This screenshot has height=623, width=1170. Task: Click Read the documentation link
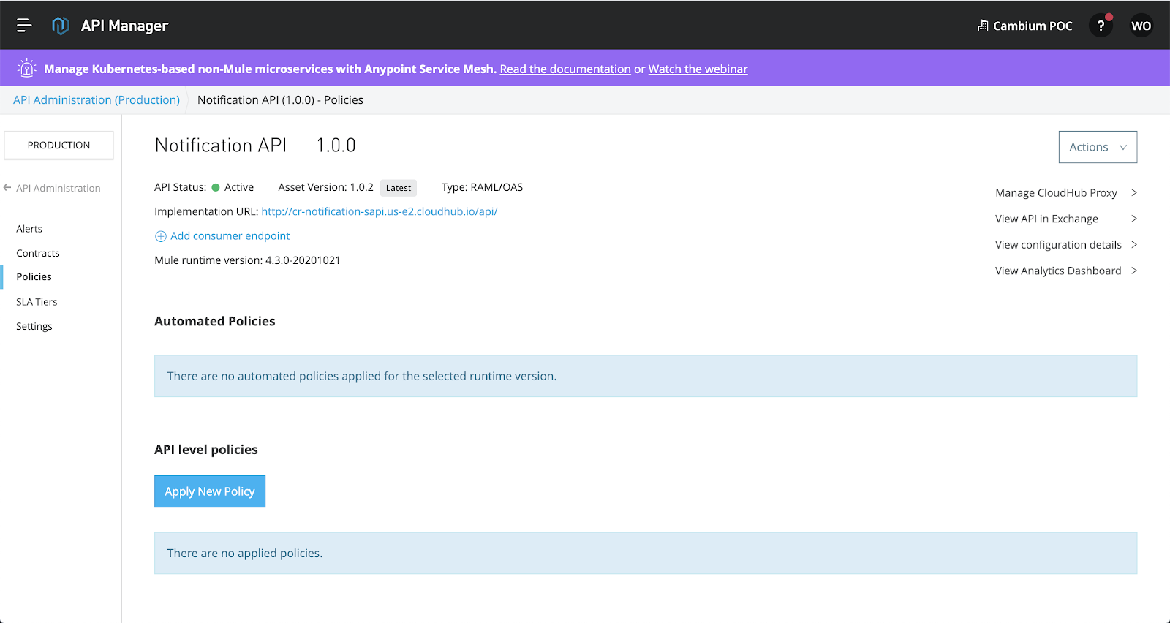565,69
